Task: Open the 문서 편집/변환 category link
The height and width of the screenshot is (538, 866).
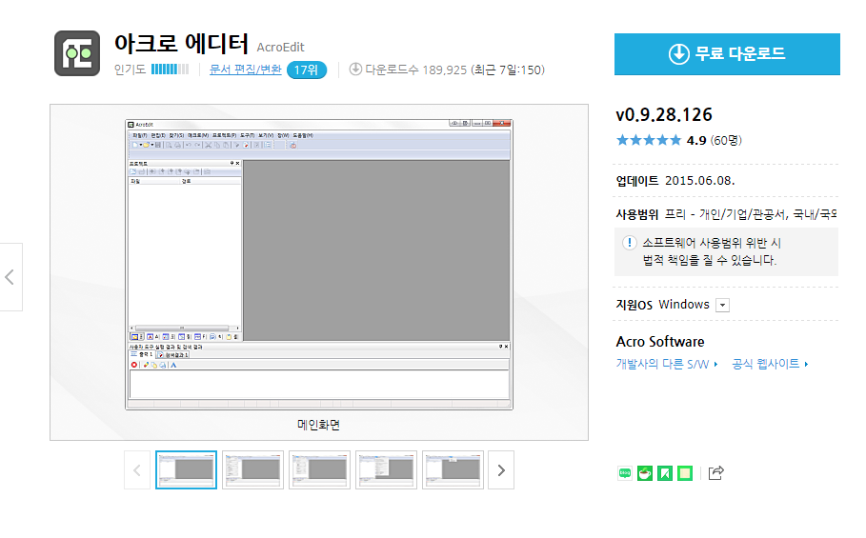Action: pyautogui.click(x=245, y=70)
